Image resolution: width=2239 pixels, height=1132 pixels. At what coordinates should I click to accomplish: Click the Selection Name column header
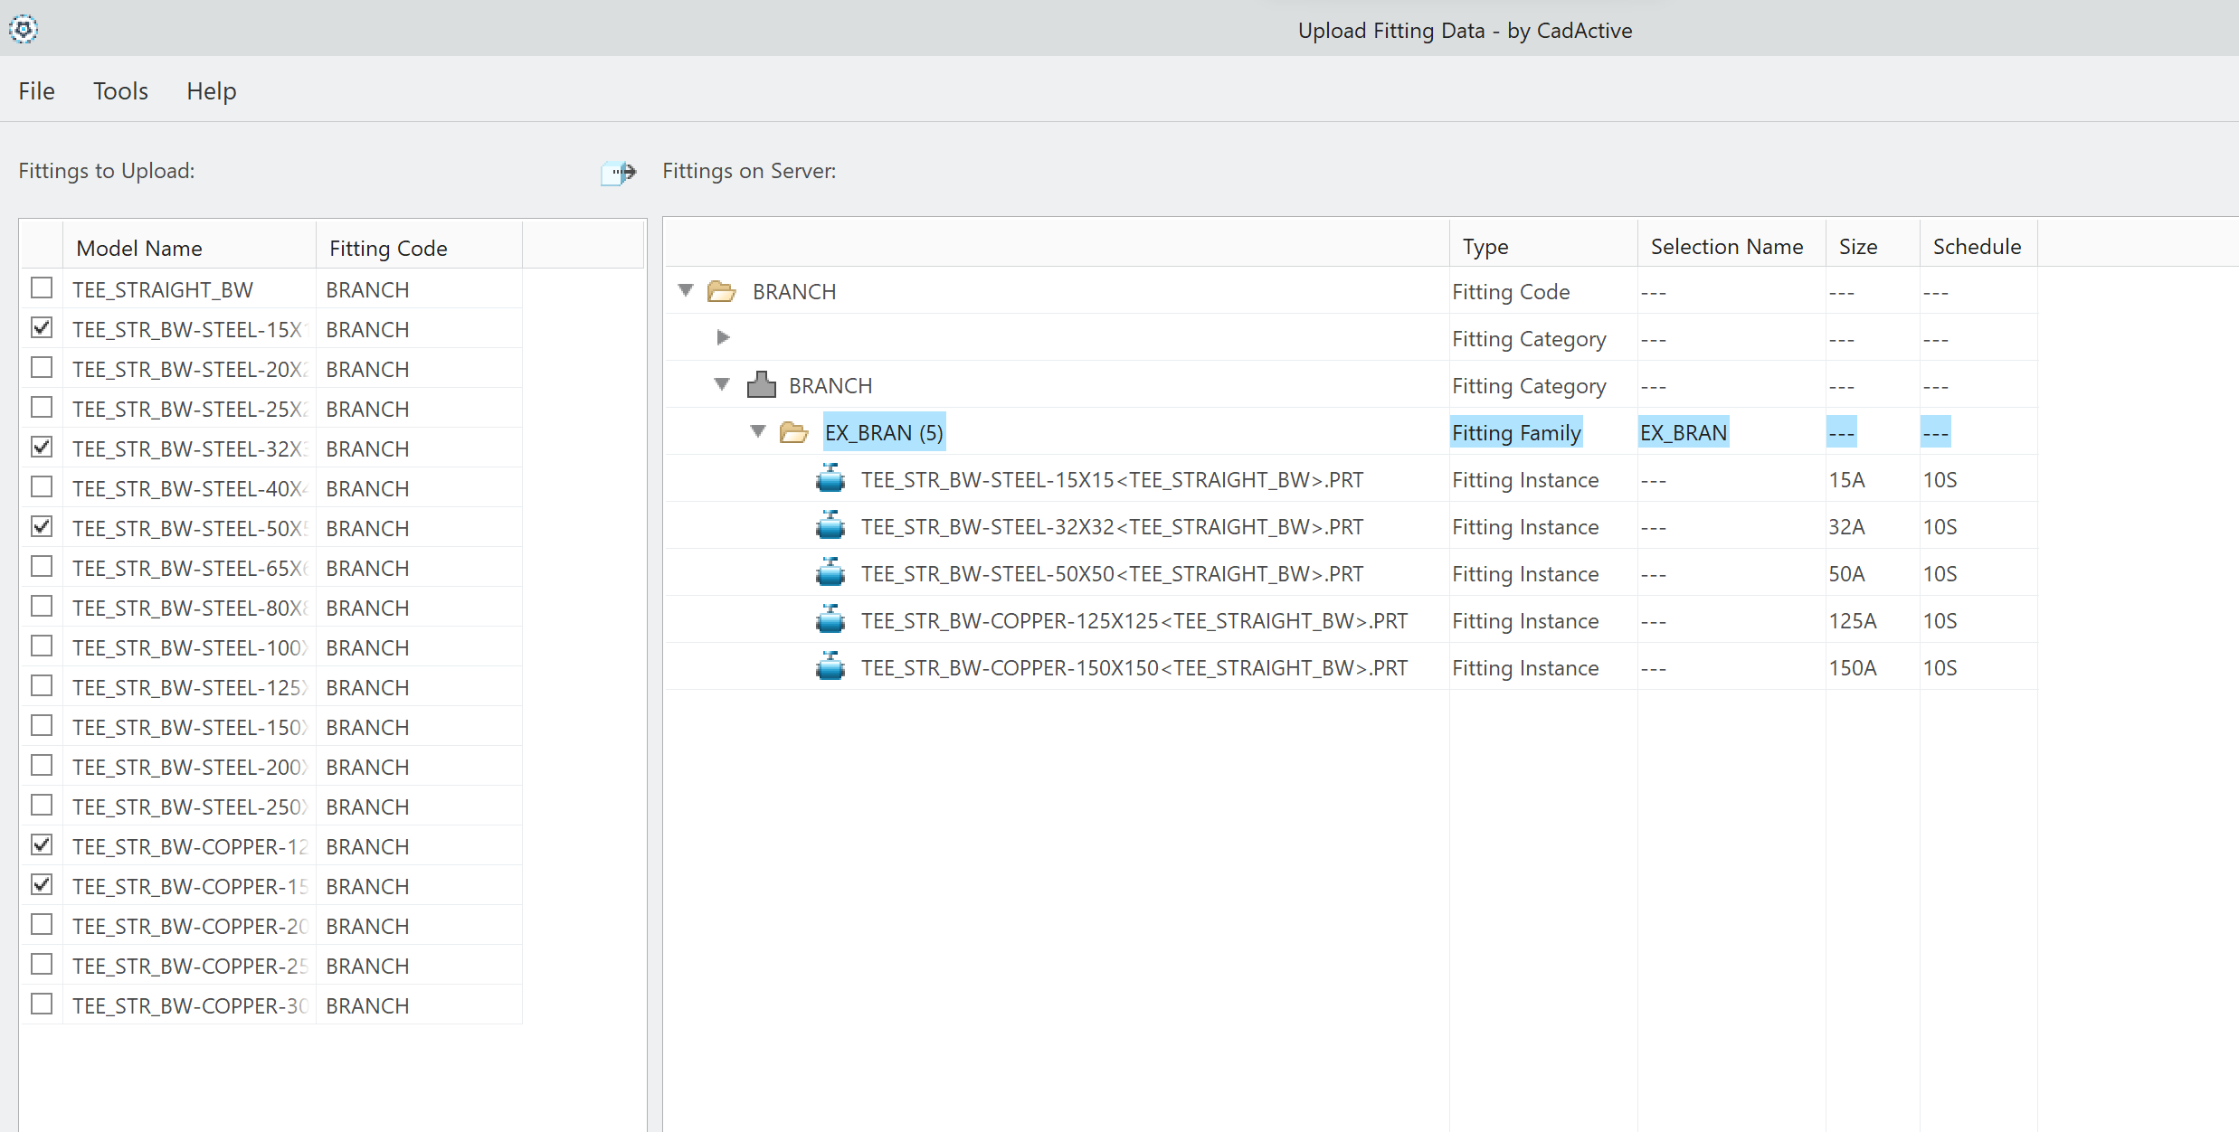[x=1726, y=247]
